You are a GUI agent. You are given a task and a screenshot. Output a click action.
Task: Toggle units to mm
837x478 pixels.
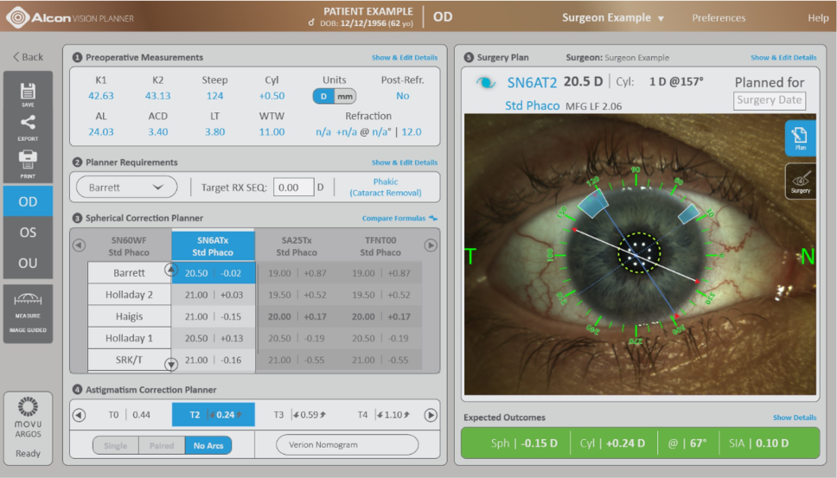(345, 96)
